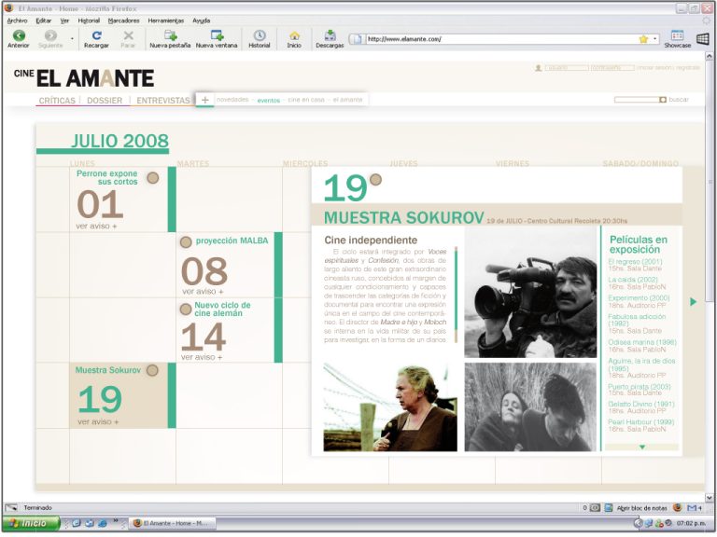
Task: Click ver aviso + under day 01
Action: 96,226
